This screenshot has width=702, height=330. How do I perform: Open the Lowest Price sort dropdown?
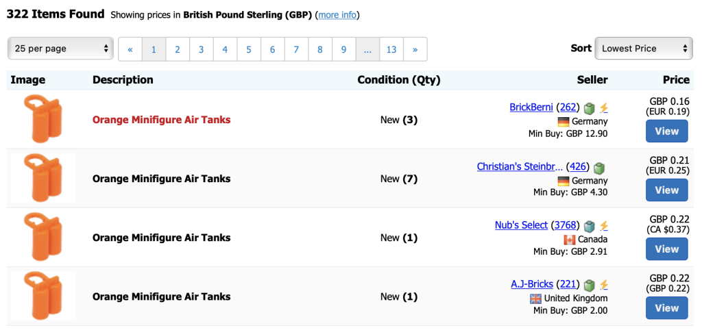click(644, 49)
